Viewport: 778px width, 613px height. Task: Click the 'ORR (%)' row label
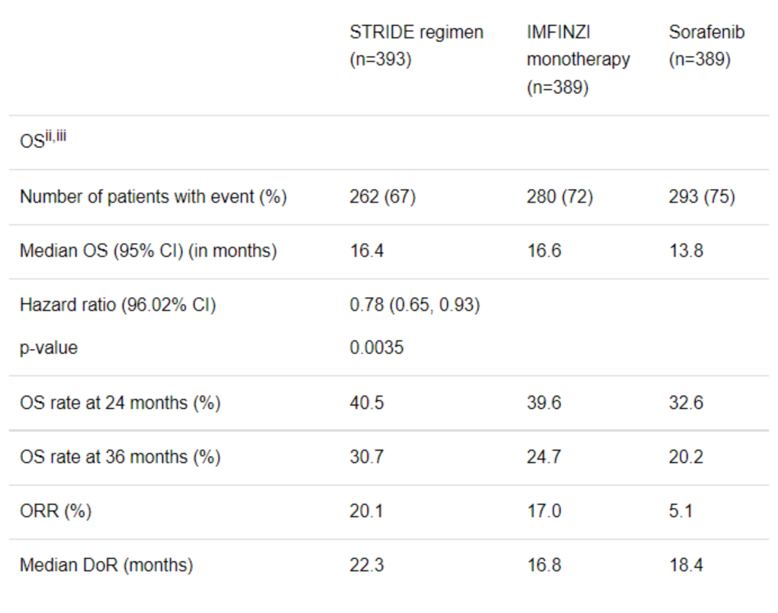pos(55,511)
